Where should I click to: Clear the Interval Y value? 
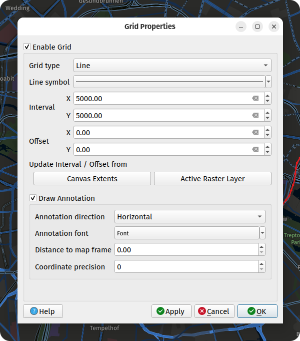point(255,116)
